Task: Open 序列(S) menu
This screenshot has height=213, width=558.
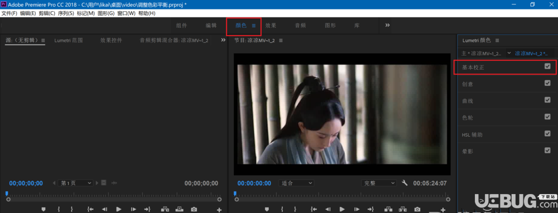Action: 66,13
